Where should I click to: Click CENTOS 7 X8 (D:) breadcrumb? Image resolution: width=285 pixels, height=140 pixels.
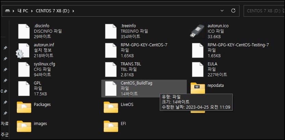click(x=53, y=11)
